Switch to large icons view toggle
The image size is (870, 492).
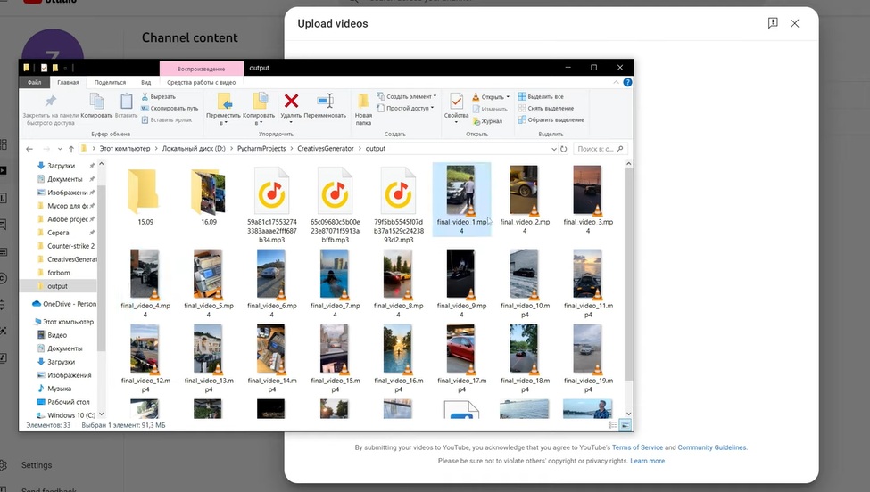coord(626,425)
